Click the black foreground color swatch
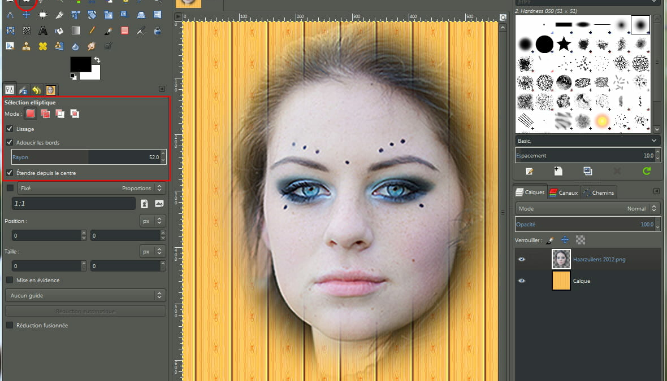The width and height of the screenshot is (667, 381). [80, 64]
